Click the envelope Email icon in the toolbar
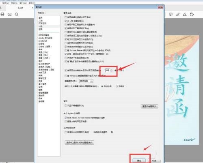Viewport: 203px width, 163px height. click(9, 14)
